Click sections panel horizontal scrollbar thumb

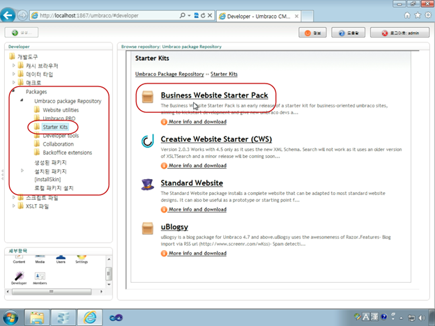(x=52, y=292)
